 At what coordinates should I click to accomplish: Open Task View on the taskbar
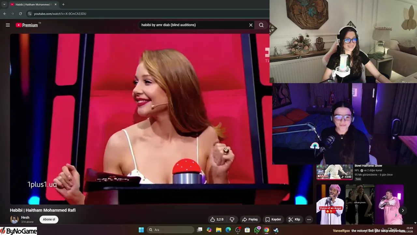pyautogui.click(x=200, y=230)
